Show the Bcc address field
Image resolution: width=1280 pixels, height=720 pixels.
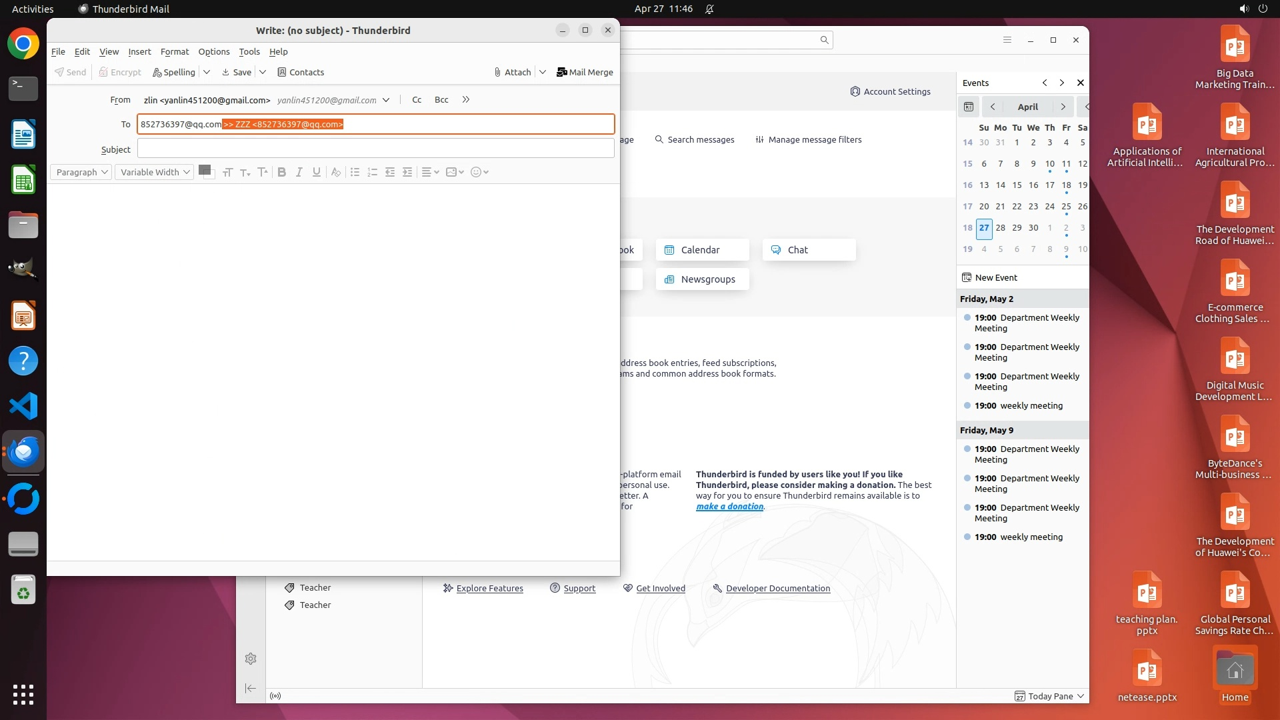click(441, 99)
